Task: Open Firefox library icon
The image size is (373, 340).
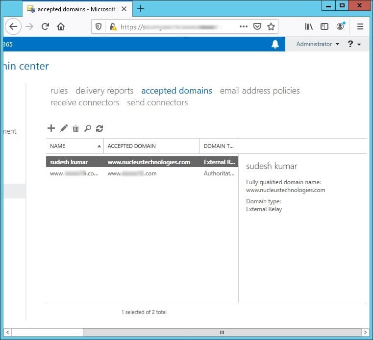Action: coord(309,26)
